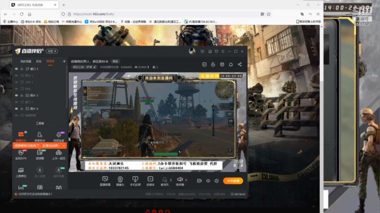Open the feedback message icon in app titlebar
The height and width of the screenshot is (213, 380).
(202, 51)
